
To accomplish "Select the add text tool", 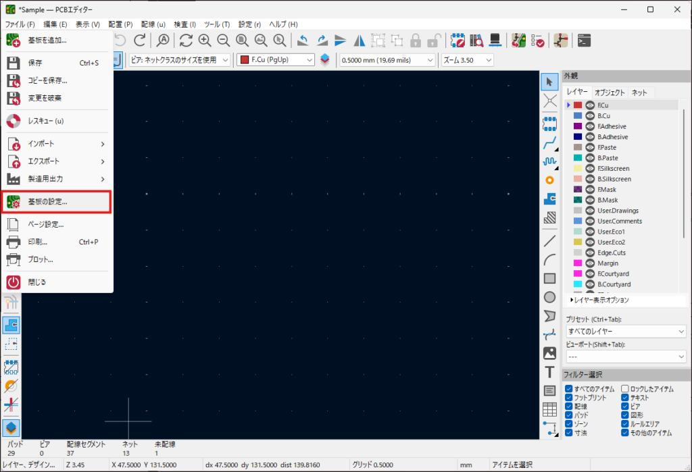I will click(549, 372).
